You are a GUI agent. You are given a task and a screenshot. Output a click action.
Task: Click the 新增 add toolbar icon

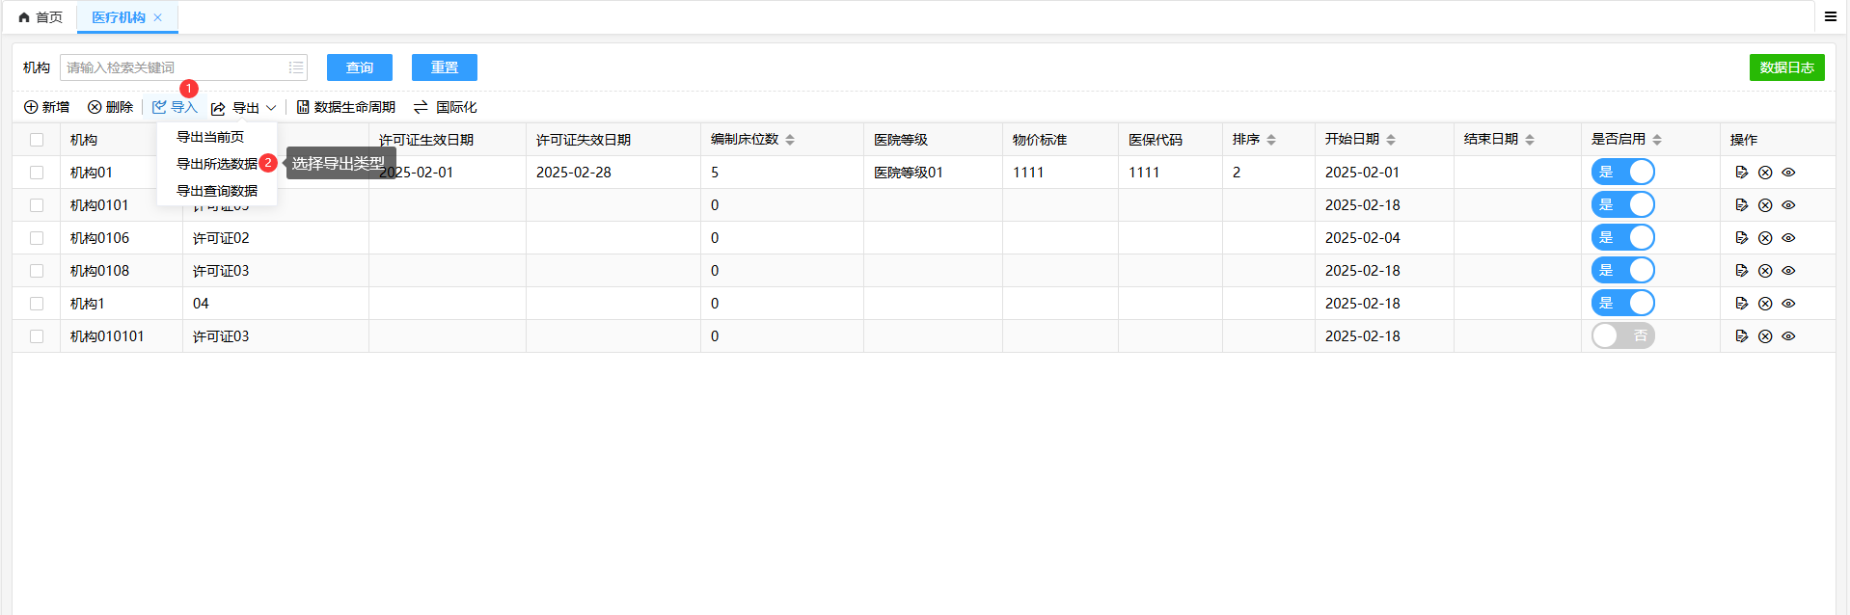[x=32, y=107]
